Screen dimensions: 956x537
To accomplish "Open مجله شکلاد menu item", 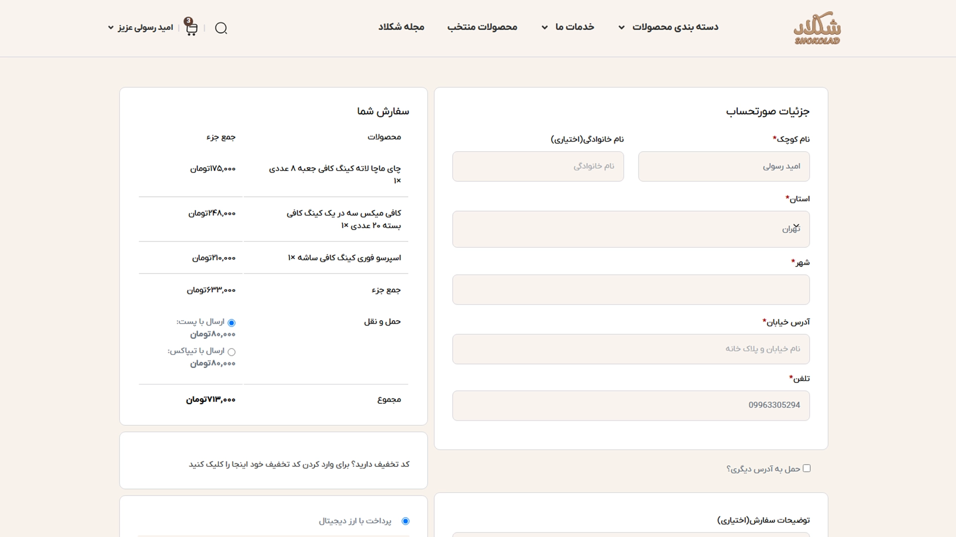I will [x=401, y=27].
